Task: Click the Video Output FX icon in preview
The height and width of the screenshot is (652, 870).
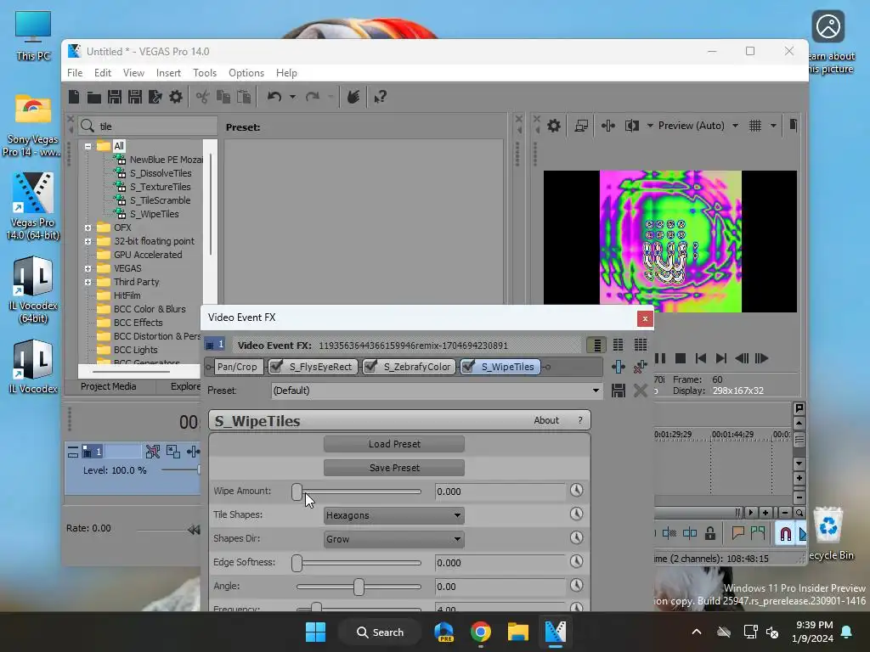Action: point(608,126)
